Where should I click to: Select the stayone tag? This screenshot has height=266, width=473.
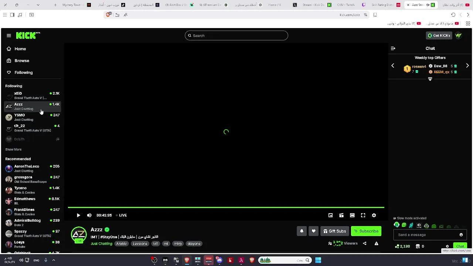click(x=194, y=244)
